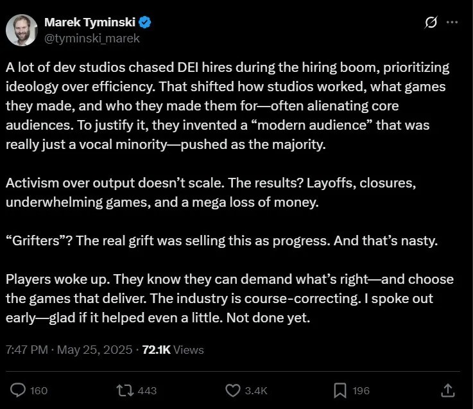The width and height of the screenshot is (473, 409).
Task: Click the 443 reposts count
Action: [x=147, y=390]
